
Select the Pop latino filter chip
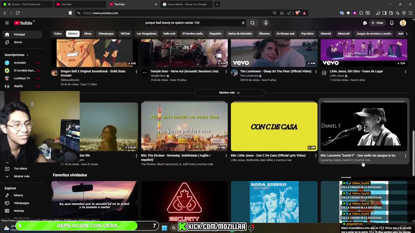click(x=307, y=34)
